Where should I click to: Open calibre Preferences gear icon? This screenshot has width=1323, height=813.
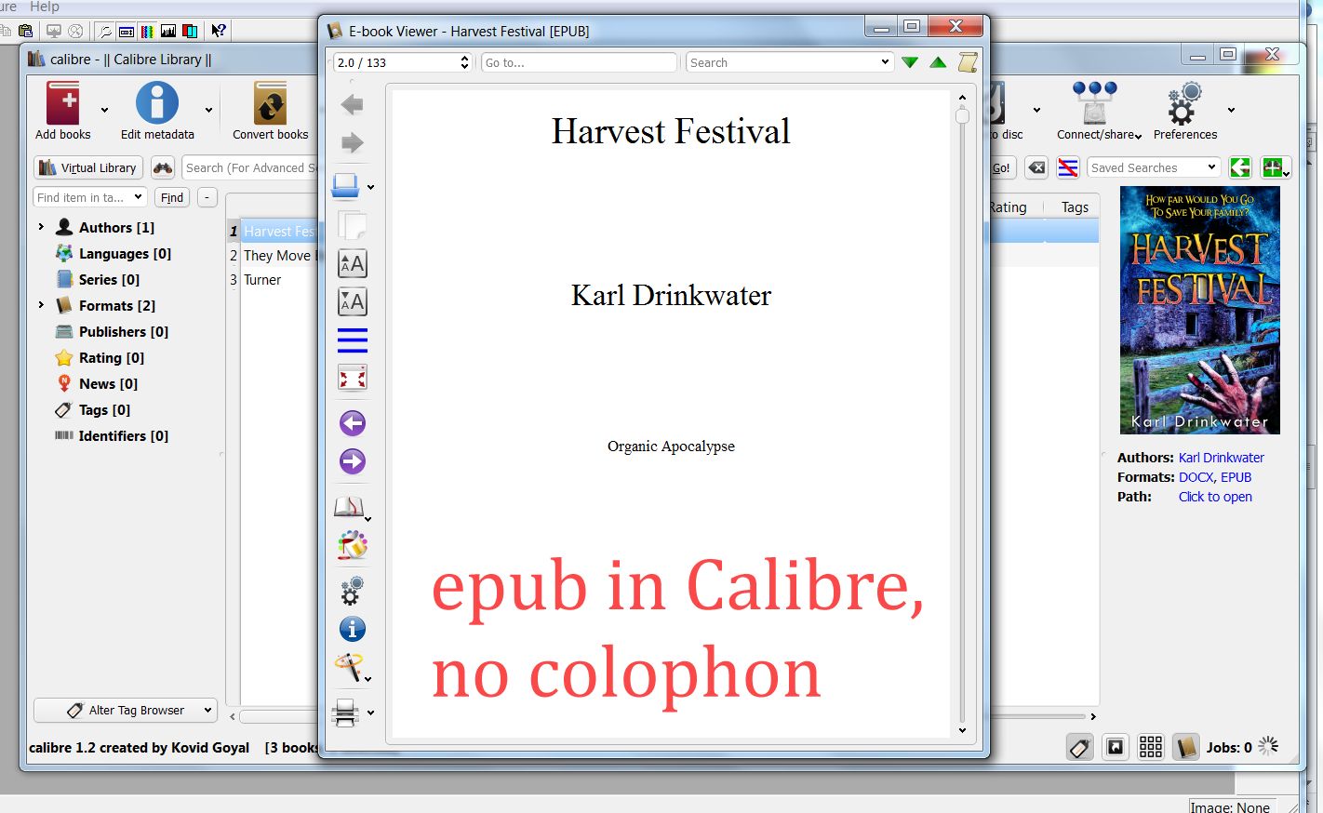coord(1184,102)
